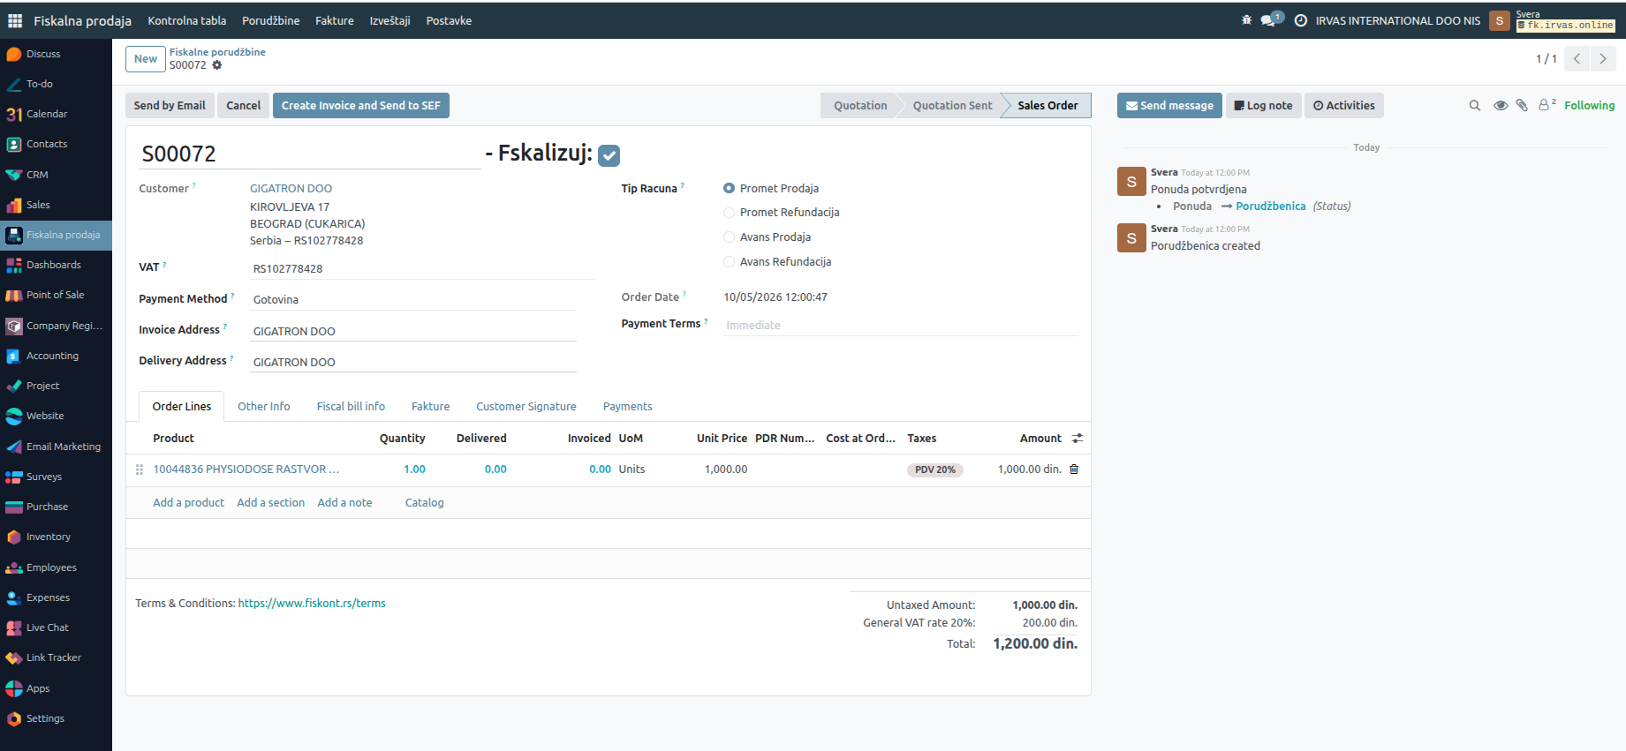Open user account menu Svera
Screen dimensions: 1626x751
coord(1552,20)
